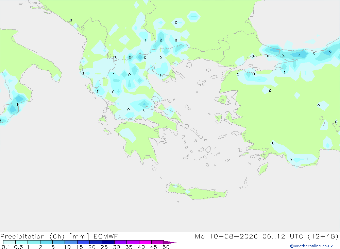Viewport: 340px width, 249px height.
Task: Pick the 40–45 mm bright magenta swatch
Action: pos(145,242)
